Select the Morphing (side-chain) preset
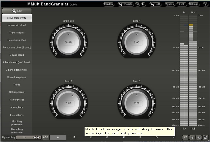Screen dimensions: 210x142 point(17,123)
